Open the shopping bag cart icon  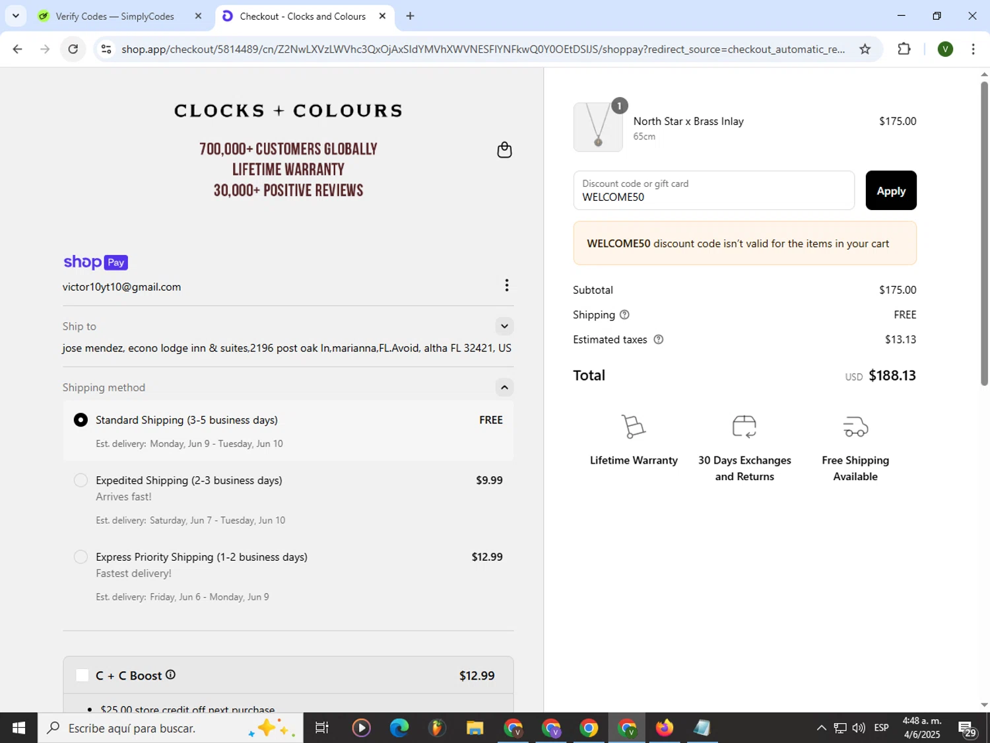tap(504, 150)
